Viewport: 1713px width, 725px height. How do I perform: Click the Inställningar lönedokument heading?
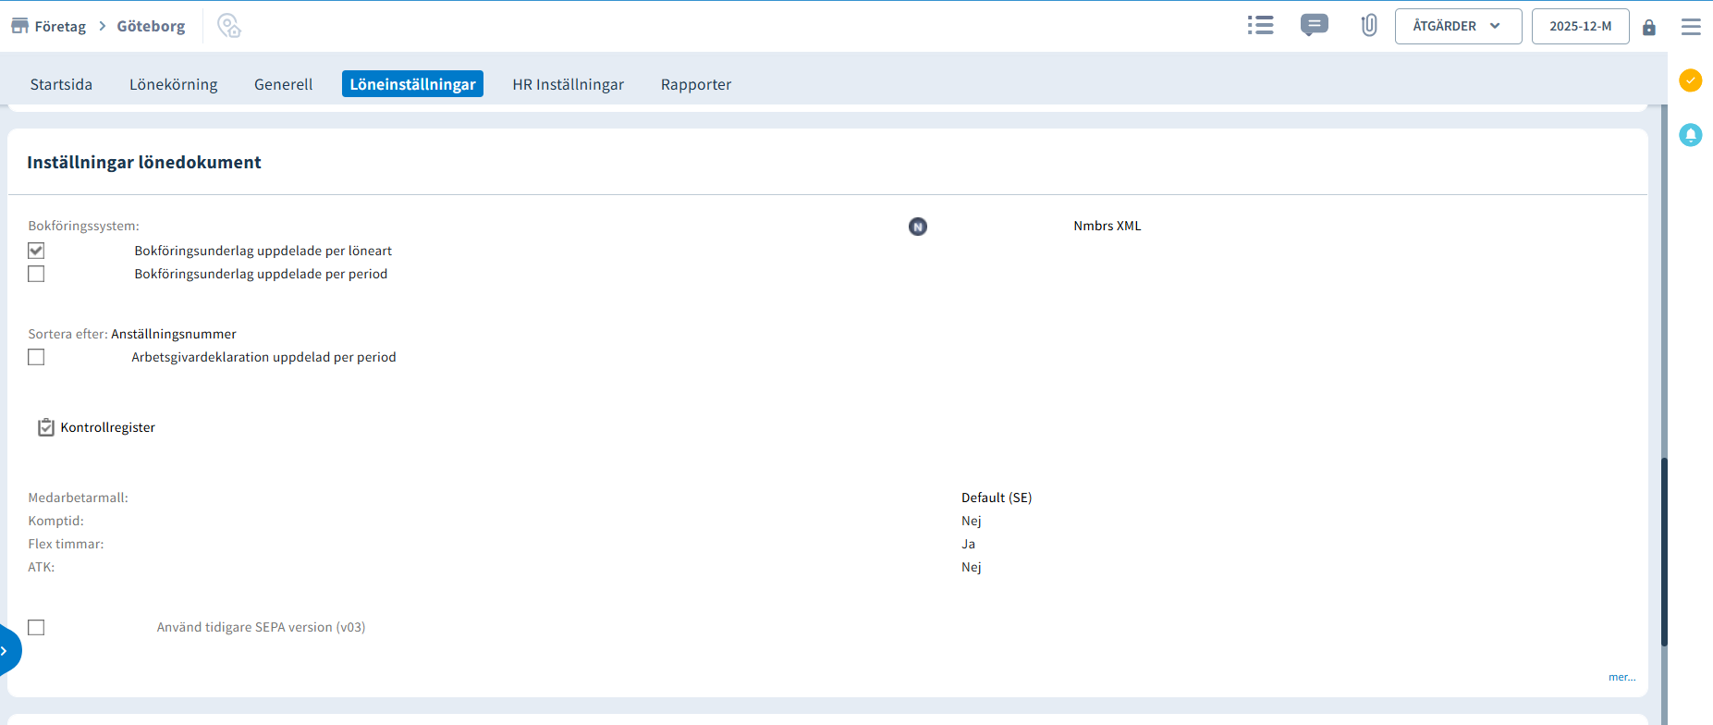pyautogui.click(x=144, y=162)
